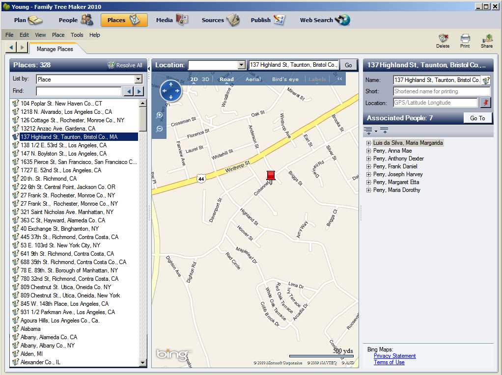
Task: Open the File menu
Action: tap(10, 35)
